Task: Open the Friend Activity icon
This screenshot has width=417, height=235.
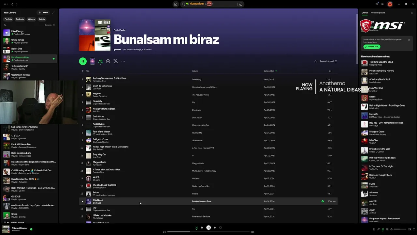Action: click(382, 4)
